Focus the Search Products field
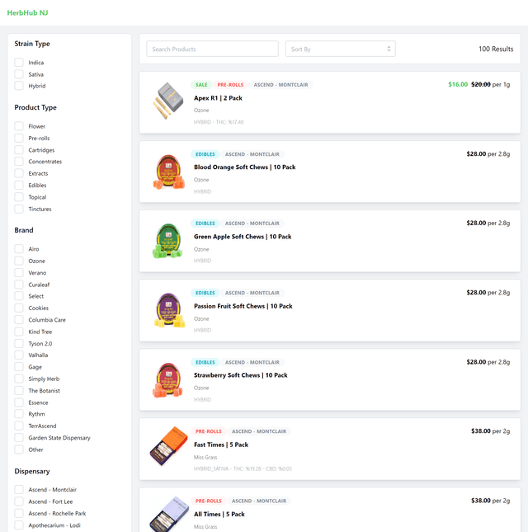 (212, 49)
